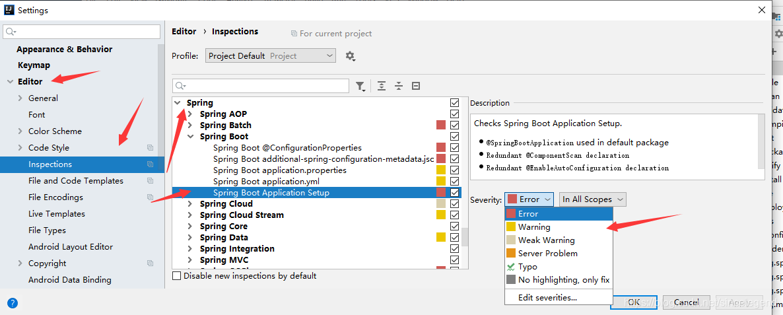This screenshot has width=783, height=315.
Task: Collapse the Spring Boot group
Action: tap(189, 136)
